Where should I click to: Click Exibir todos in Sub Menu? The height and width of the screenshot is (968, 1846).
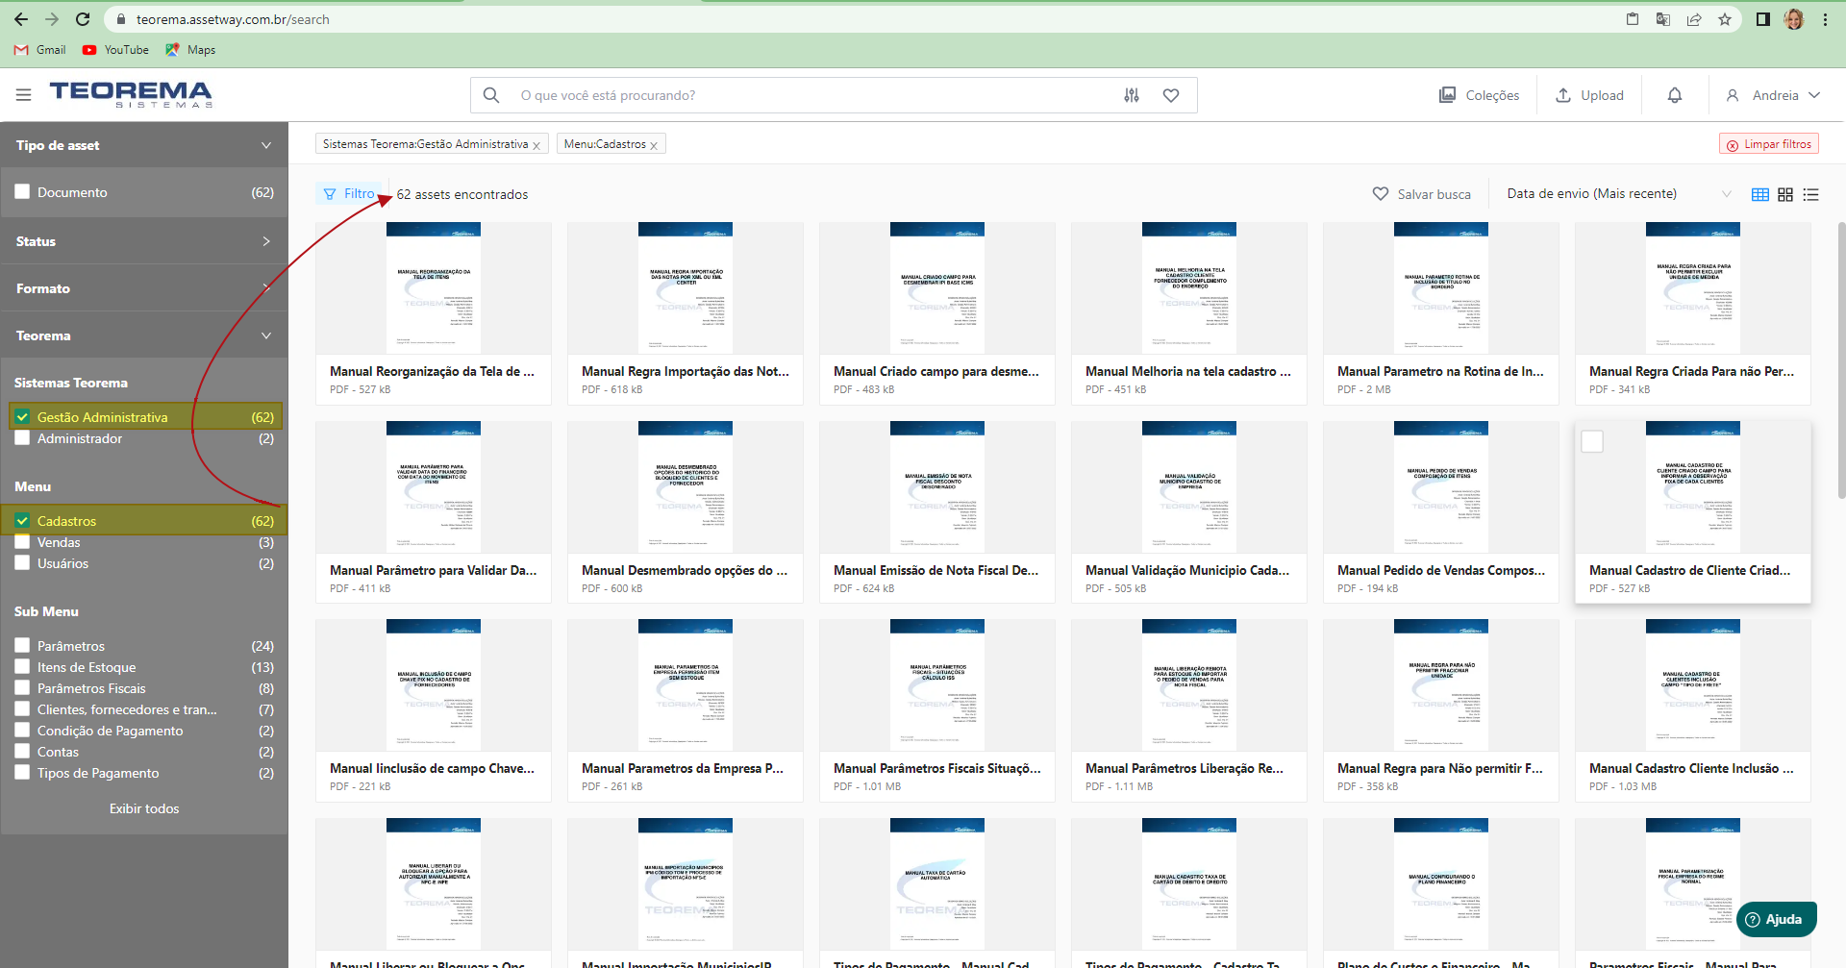click(x=144, y=808)
